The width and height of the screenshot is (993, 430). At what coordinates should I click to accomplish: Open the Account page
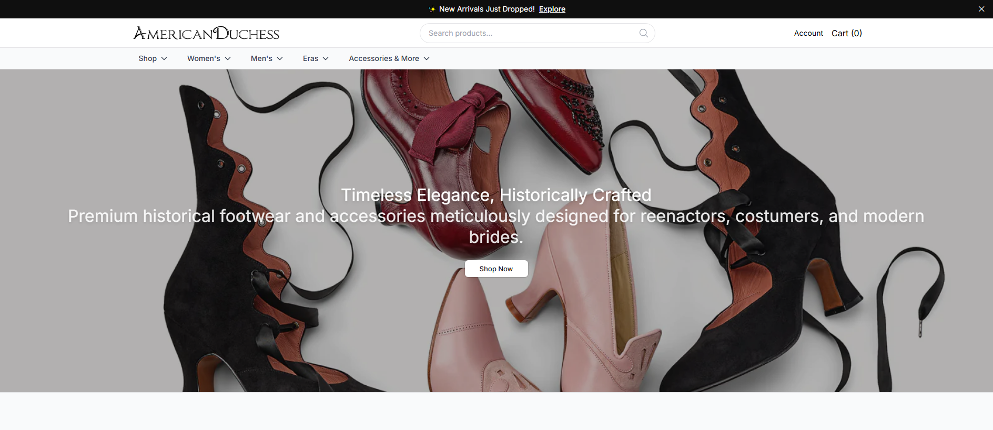[808, 33]
